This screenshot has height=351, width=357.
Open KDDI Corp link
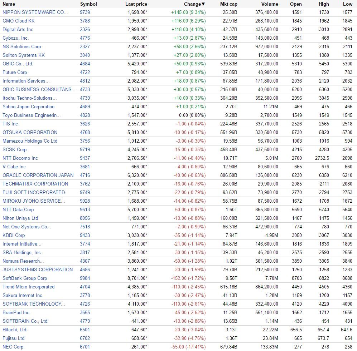[x=14, y=235]
